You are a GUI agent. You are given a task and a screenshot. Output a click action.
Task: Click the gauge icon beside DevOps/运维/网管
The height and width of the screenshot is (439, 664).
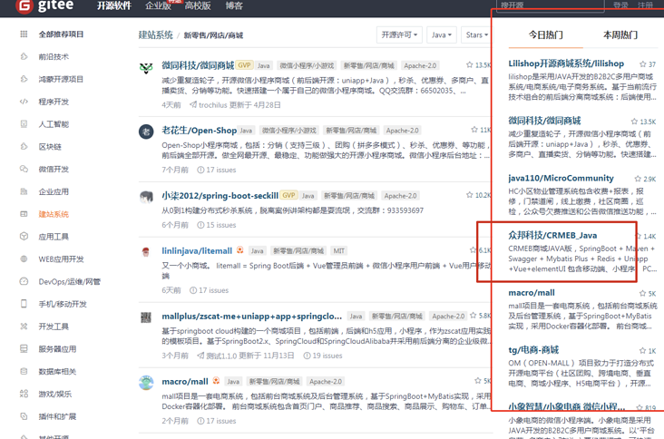click(x=24, y=281)
